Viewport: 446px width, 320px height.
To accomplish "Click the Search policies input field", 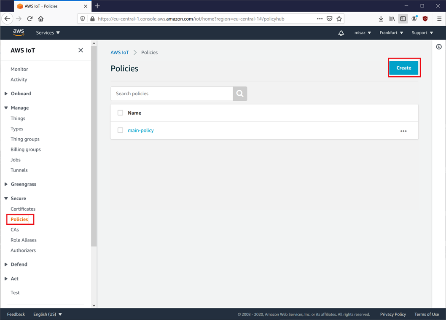I will tap(172, 94).
